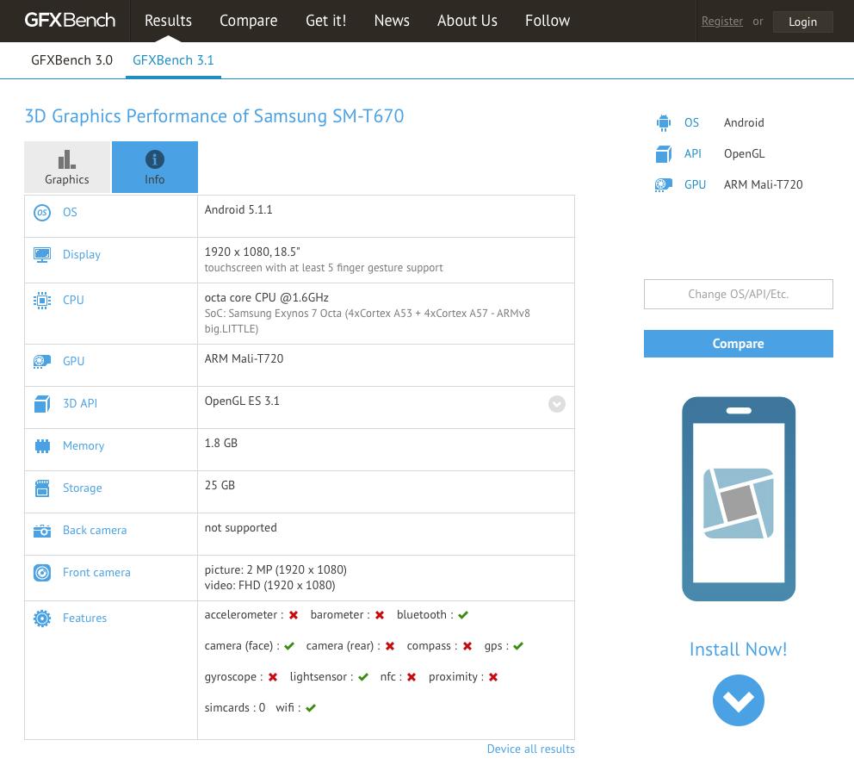Viewport: 854px width, 771px height.
Task: Follow the Device all results link
Action: [530, 749]
